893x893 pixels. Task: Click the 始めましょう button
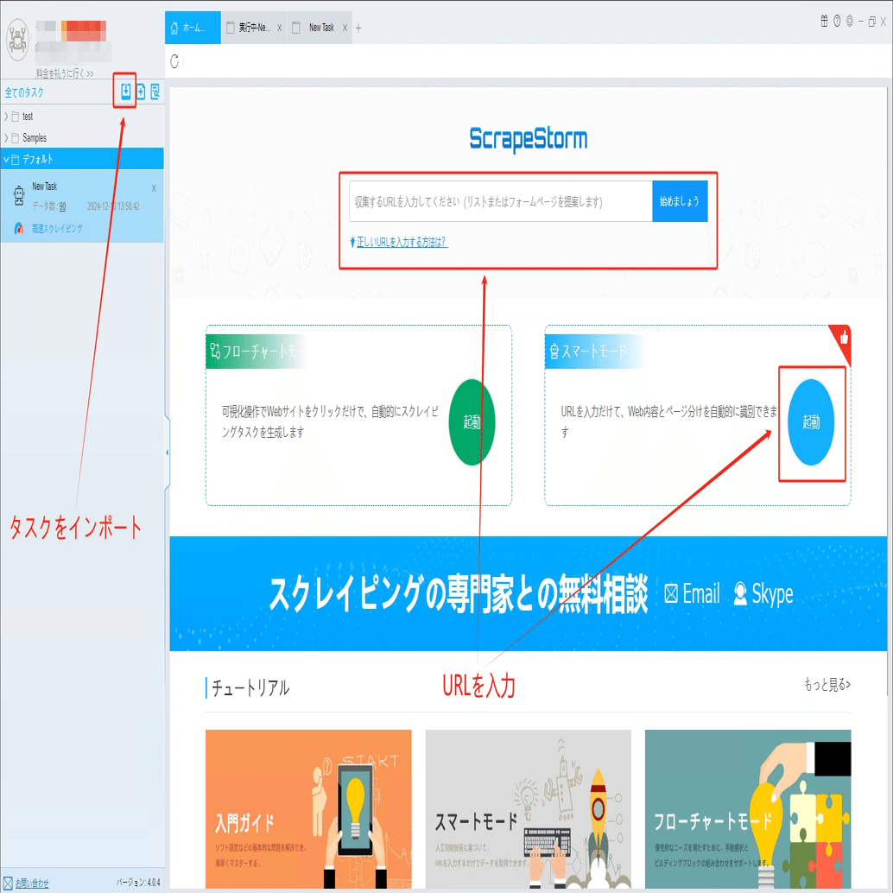(680, 201)
